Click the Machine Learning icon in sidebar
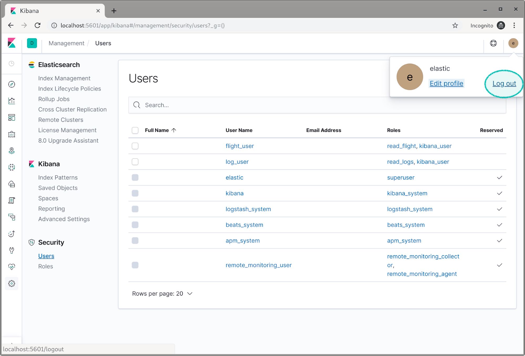Viewport: 525px width, 356px height. click(x=12, y=167)
